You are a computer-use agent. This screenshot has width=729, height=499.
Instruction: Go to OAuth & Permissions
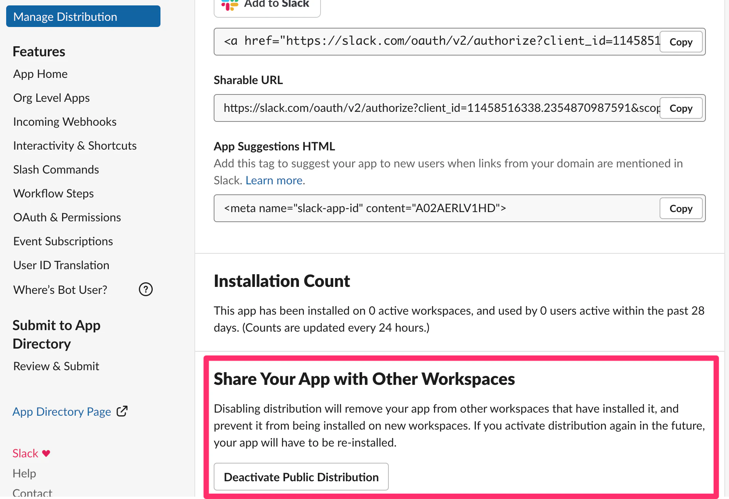(67, 217)
